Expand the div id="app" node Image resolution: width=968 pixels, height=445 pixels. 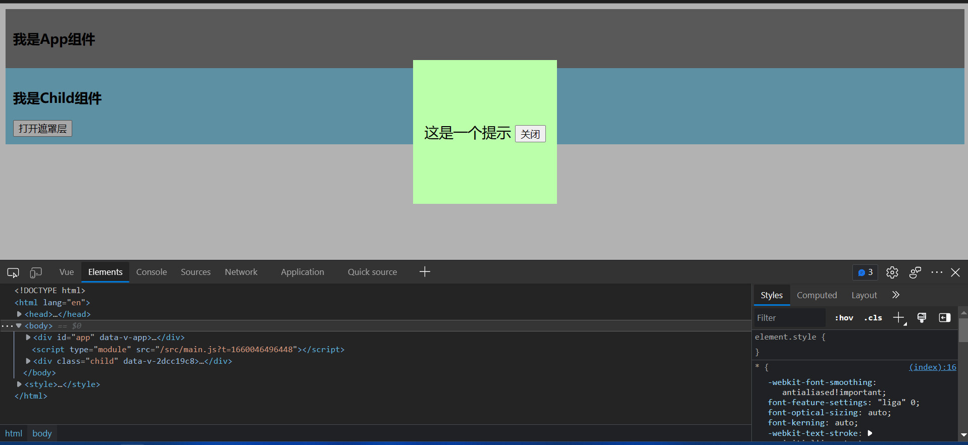[x=28, y=337]
